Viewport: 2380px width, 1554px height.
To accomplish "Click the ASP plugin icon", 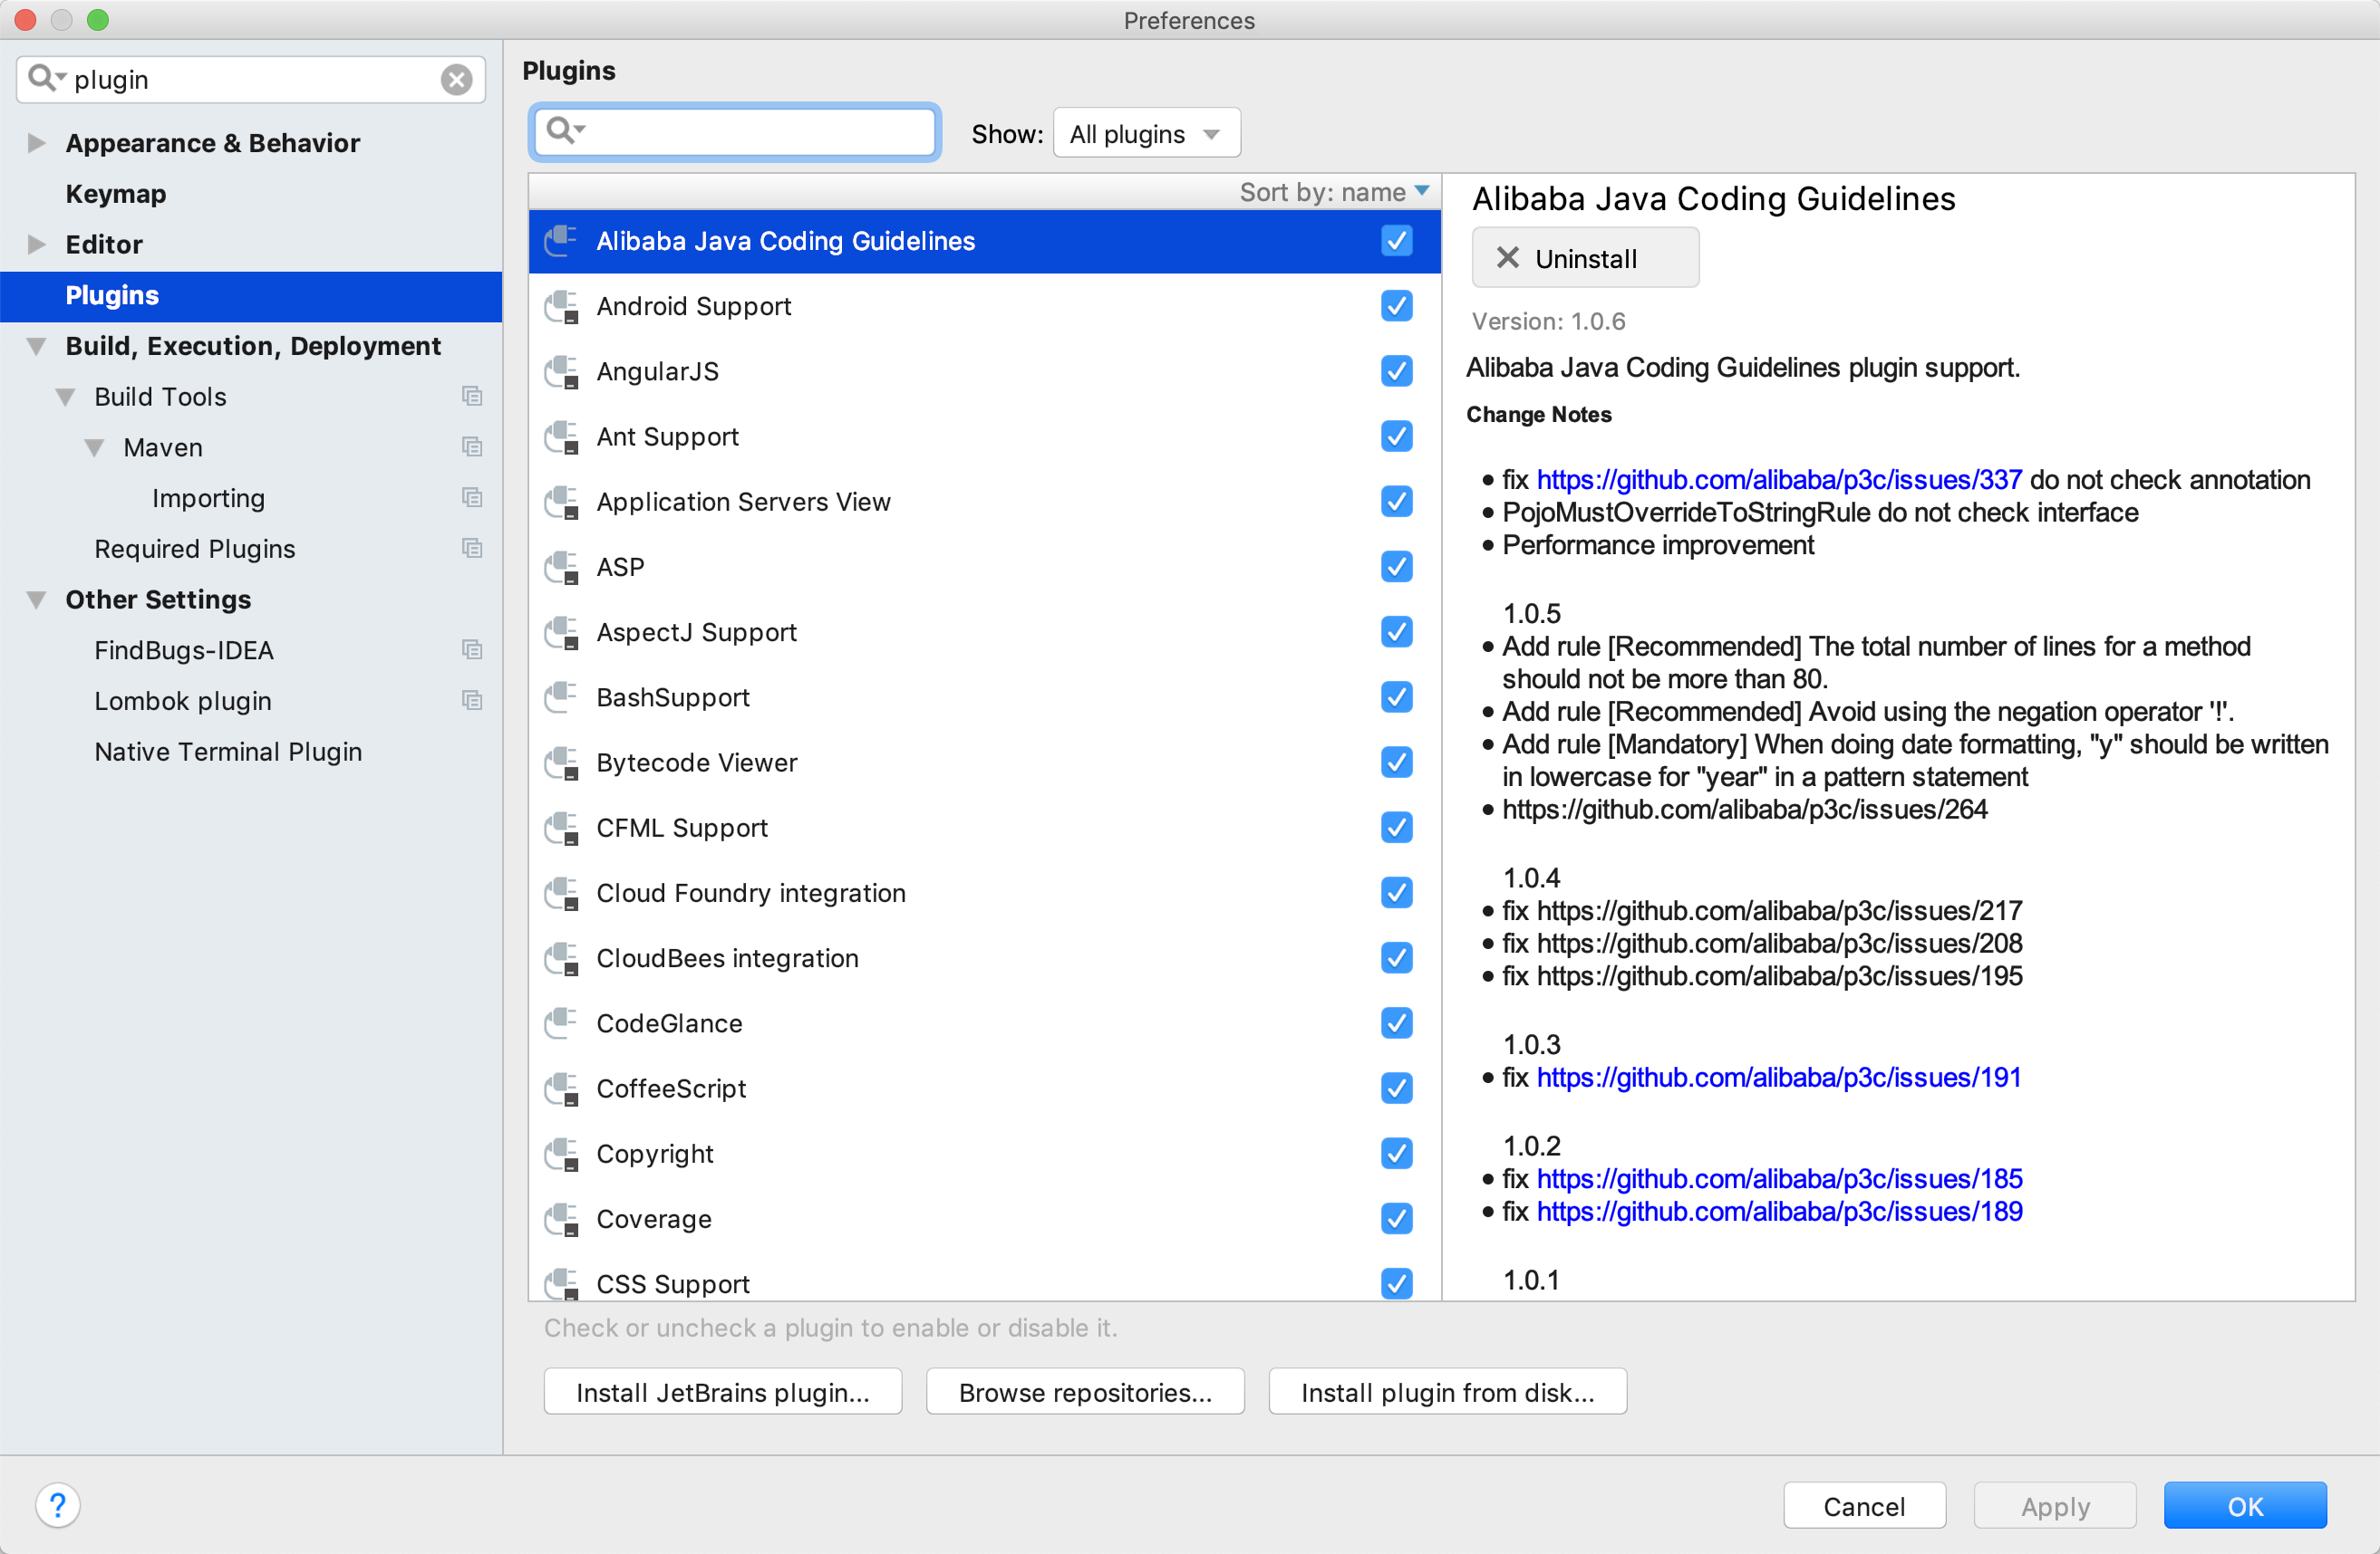I will click(561, 567).
